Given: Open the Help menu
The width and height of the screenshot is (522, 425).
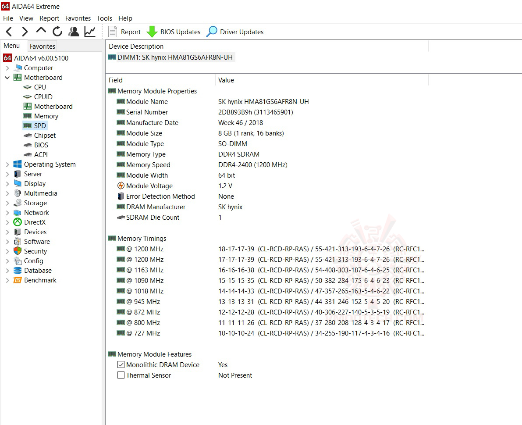Looking at the screenshot, I should pos(125,18).
